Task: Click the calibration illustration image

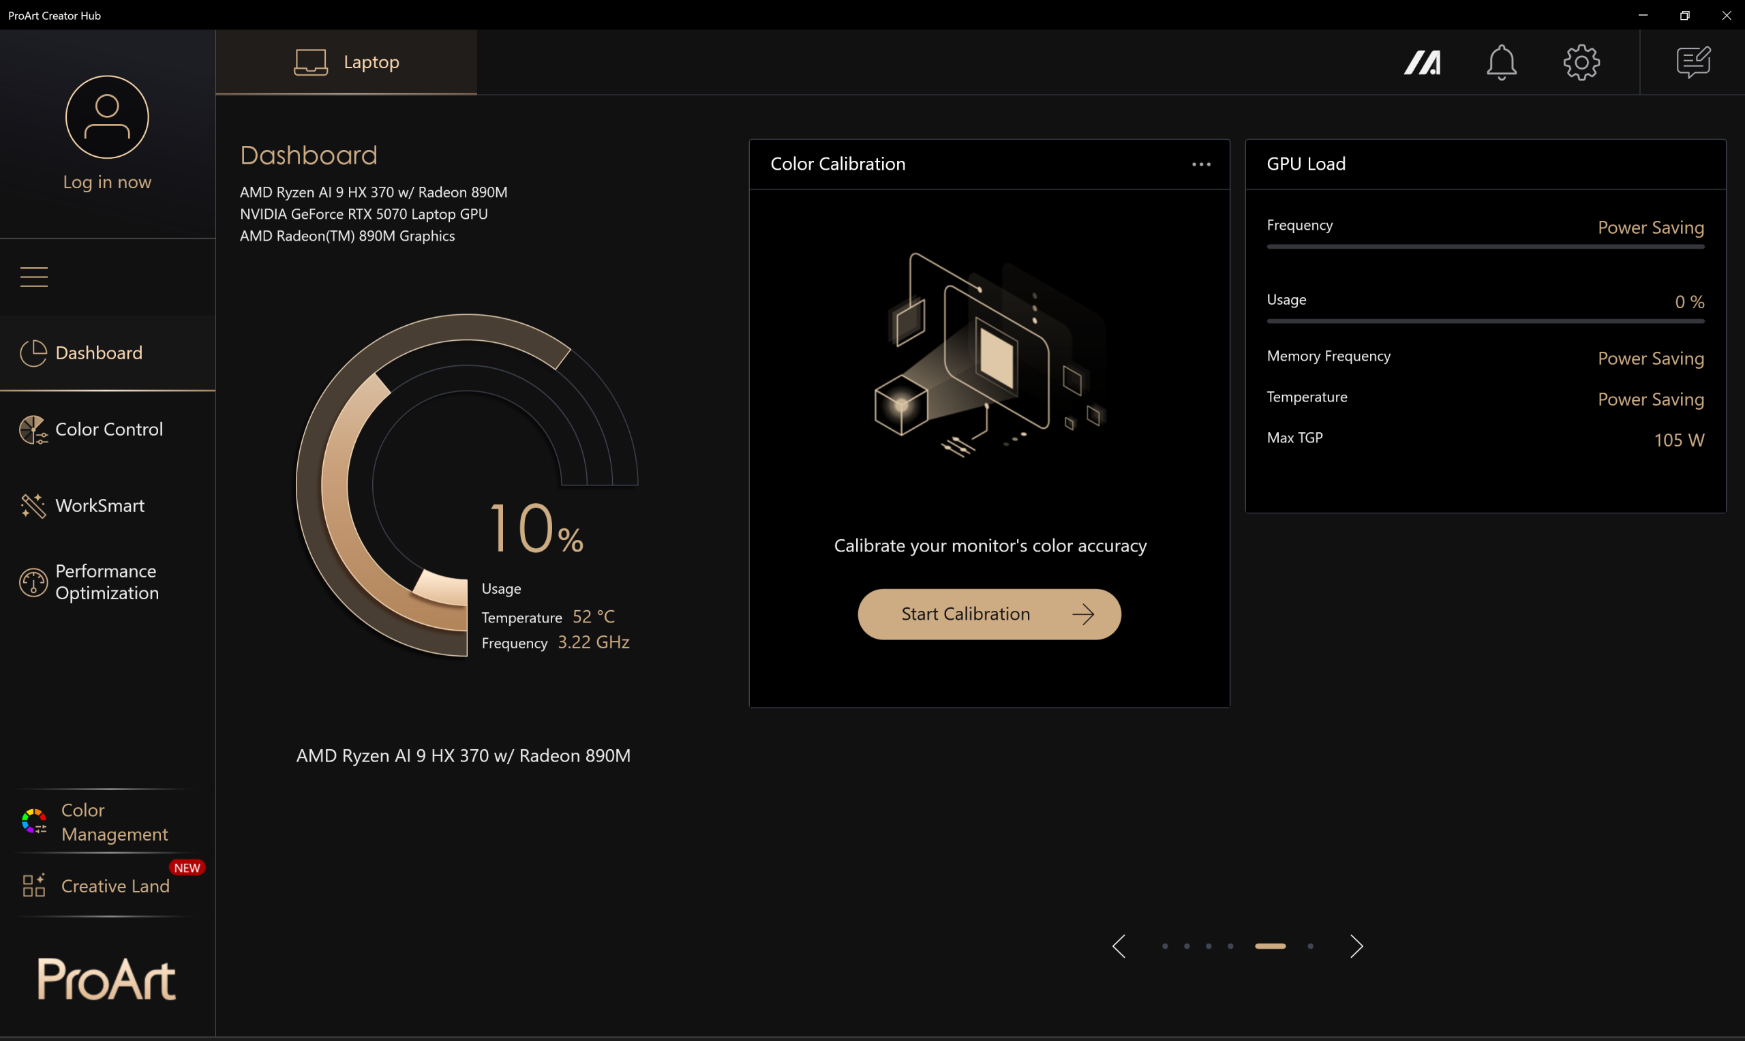Action: pos(990,354)
